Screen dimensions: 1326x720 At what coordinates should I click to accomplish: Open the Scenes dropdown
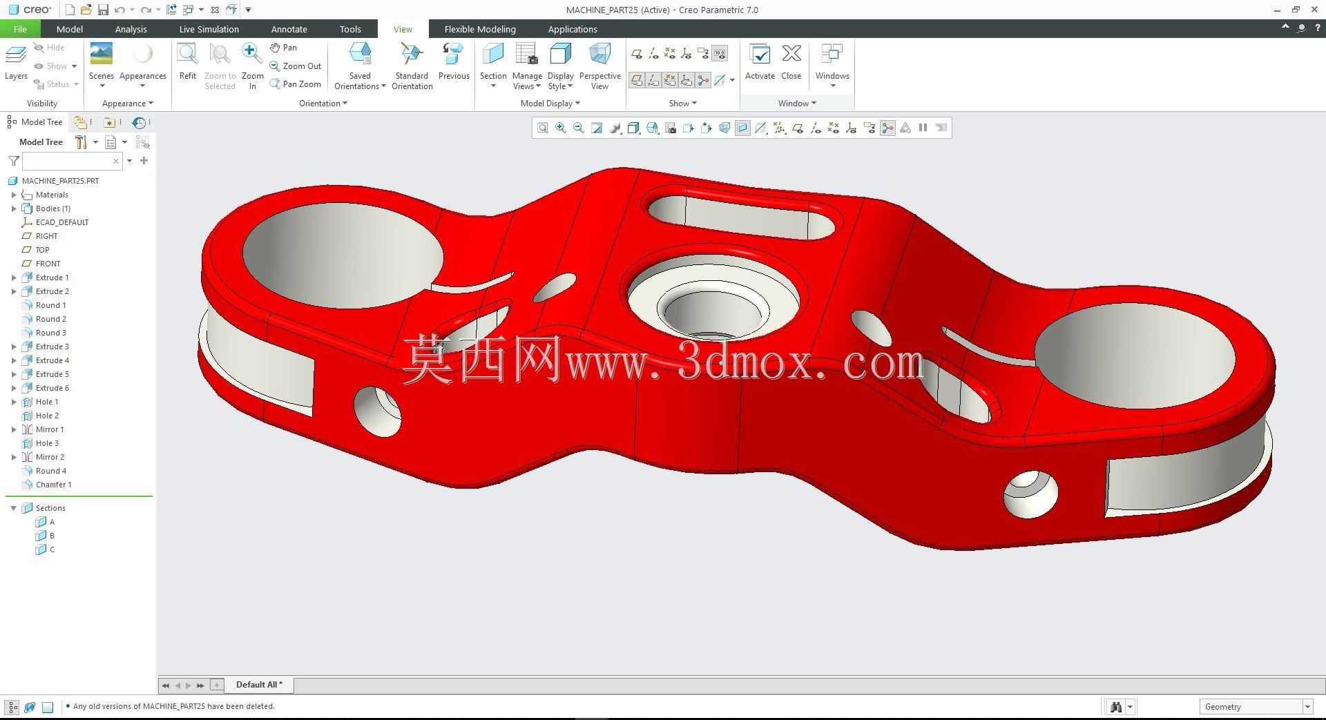(x=102, y=86)
